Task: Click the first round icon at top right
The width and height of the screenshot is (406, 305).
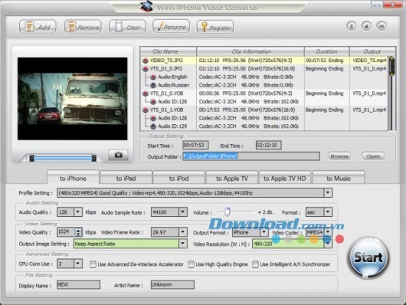Action: [x=352, y=26]
